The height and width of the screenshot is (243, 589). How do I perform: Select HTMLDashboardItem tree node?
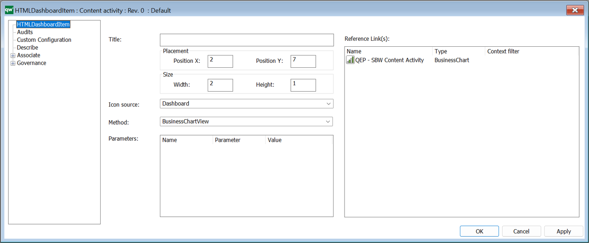click(x=43, y=24)
